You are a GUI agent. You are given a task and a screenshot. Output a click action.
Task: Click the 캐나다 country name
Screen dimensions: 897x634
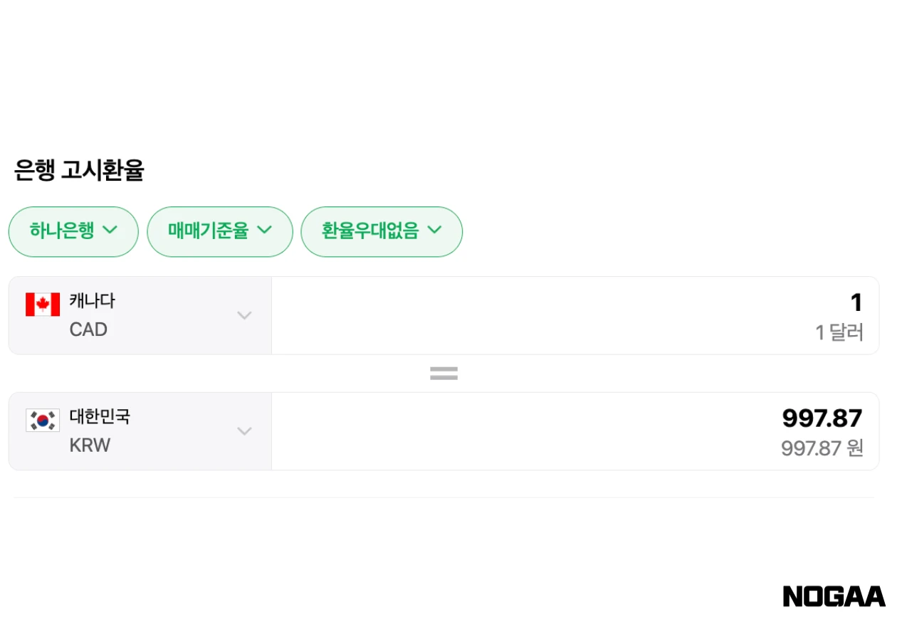pyautogui.click(x=93, y=300)
